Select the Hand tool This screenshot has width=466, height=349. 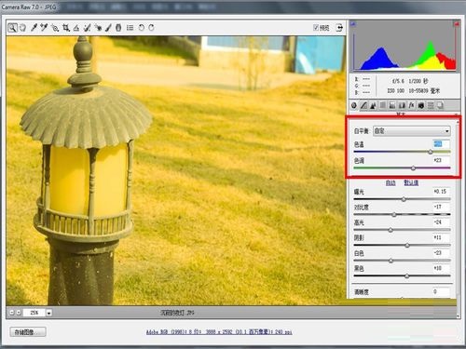(x=22, y=28)
